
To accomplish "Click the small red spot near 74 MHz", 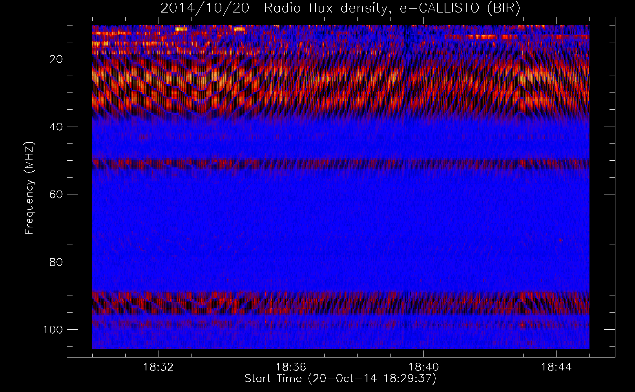I will [561, 240].
